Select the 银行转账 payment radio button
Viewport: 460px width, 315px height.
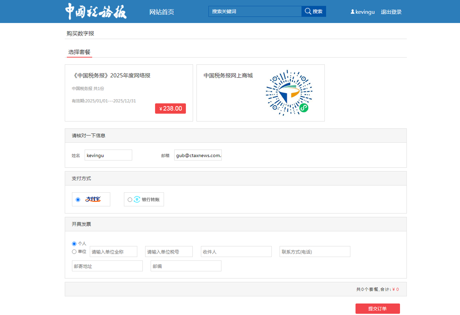[x=130, y=200]
